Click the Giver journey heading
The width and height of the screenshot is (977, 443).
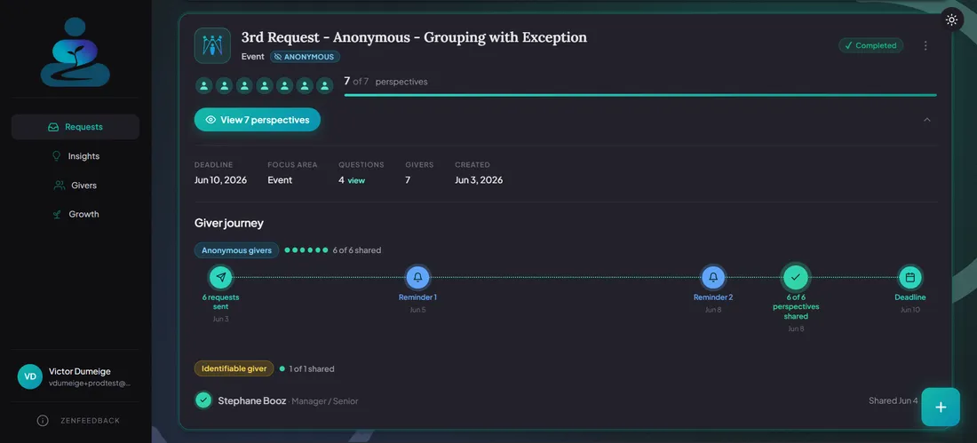pyautogui.click(x=228, y=223)
